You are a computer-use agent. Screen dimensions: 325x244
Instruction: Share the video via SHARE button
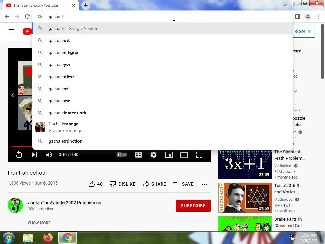[x=155, y=184]
